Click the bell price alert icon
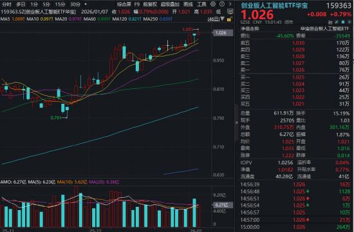Viewport: 354px width, 232px height. [x=343, y=22]
